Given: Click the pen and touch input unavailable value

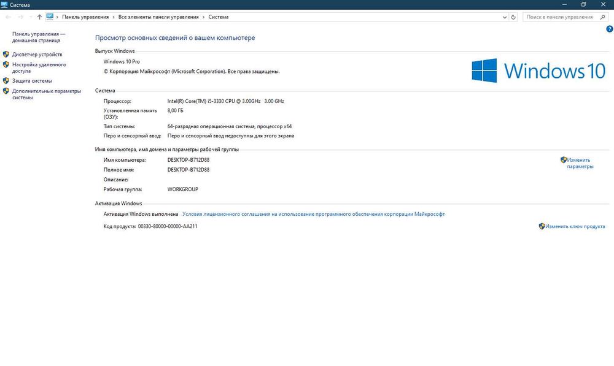Looking at the screenshot, I should (231, 136).
